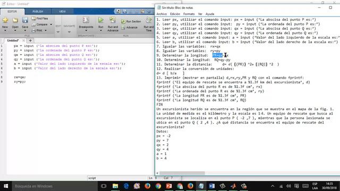The height and width of the screenshot is (191, 340).
Task: Click the New file icon in MATLAB editor
Action: (x=5, y=20)
